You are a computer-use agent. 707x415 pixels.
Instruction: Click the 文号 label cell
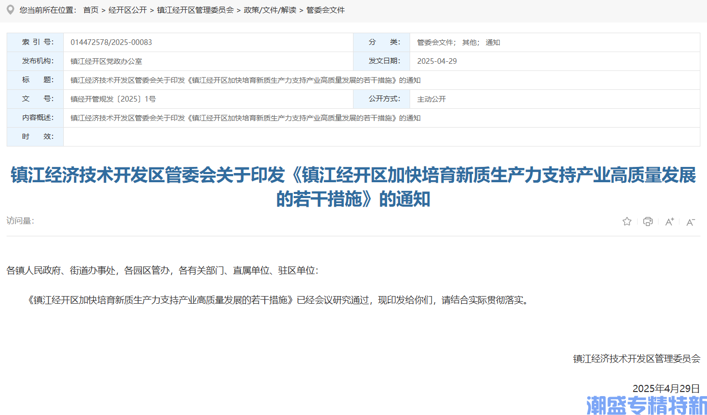click(35, 99)
